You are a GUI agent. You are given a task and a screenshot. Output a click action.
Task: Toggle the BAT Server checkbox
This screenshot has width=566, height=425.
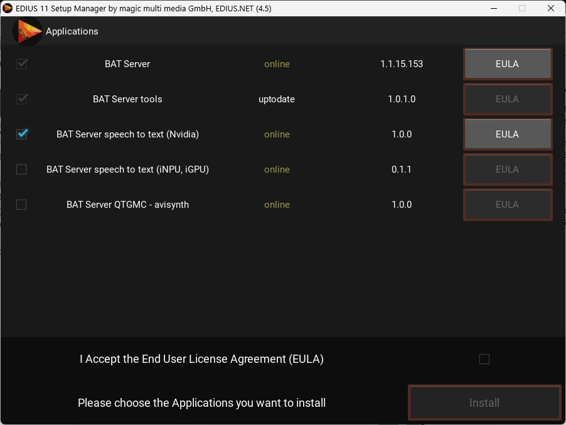pyautogui.click(x=22, y=64)
